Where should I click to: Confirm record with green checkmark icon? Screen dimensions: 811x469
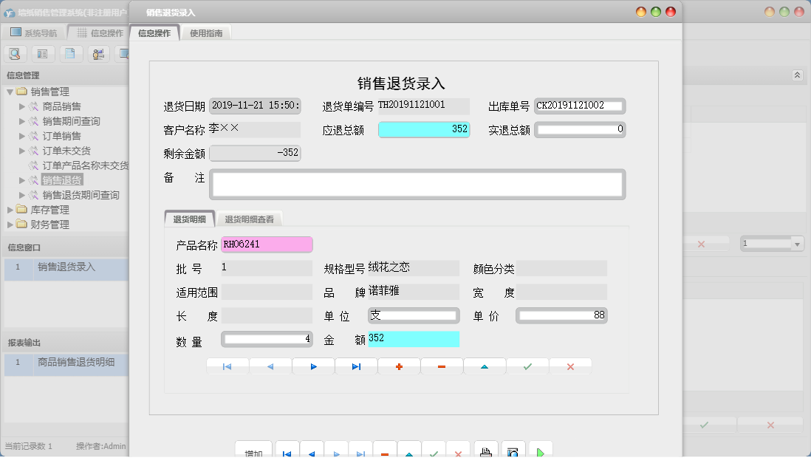(527, 366)
